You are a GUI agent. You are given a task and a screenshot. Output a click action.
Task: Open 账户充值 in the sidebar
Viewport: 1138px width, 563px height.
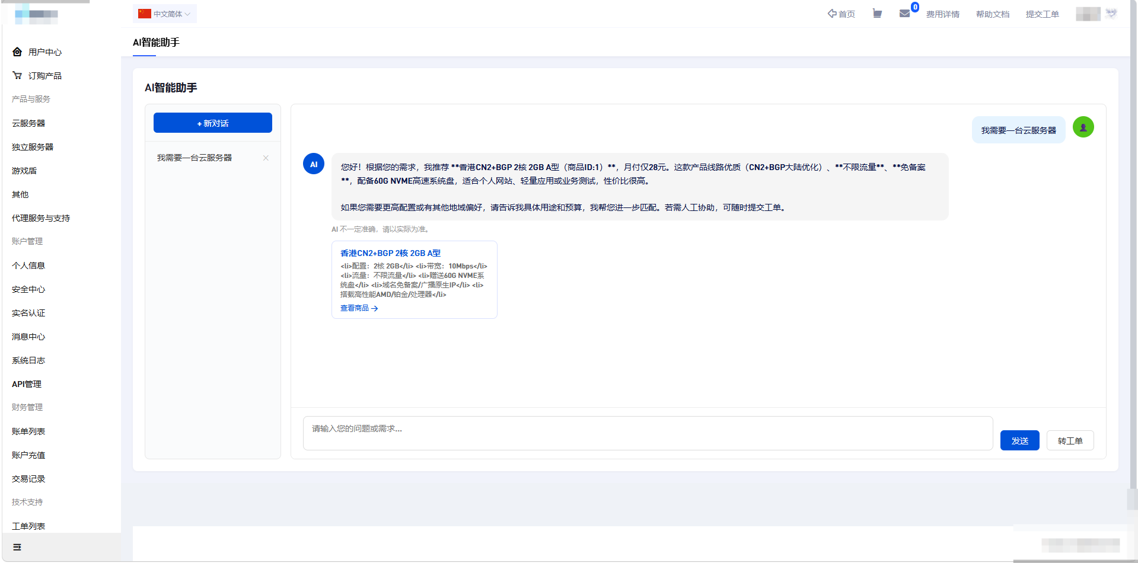tap(28, 455)
